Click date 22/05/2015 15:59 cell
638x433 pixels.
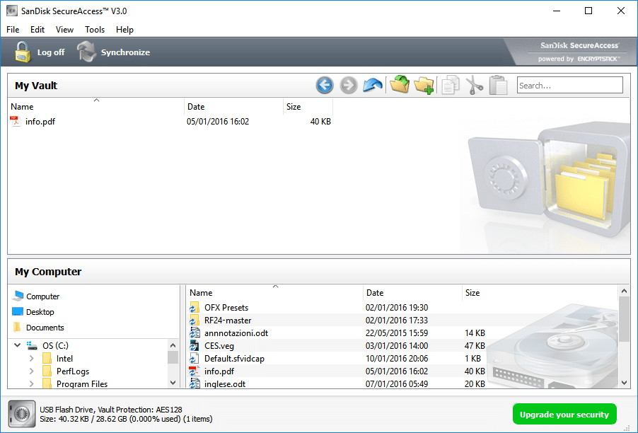[x=396, y=333]
